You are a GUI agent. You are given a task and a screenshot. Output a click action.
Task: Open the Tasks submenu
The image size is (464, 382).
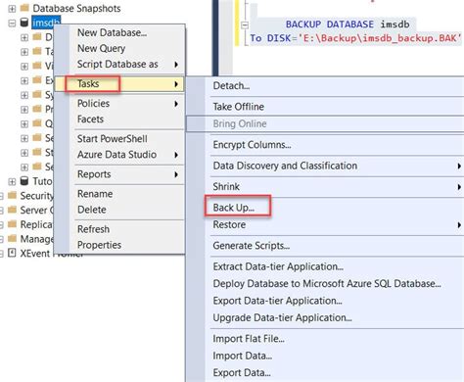click(120, 84)
